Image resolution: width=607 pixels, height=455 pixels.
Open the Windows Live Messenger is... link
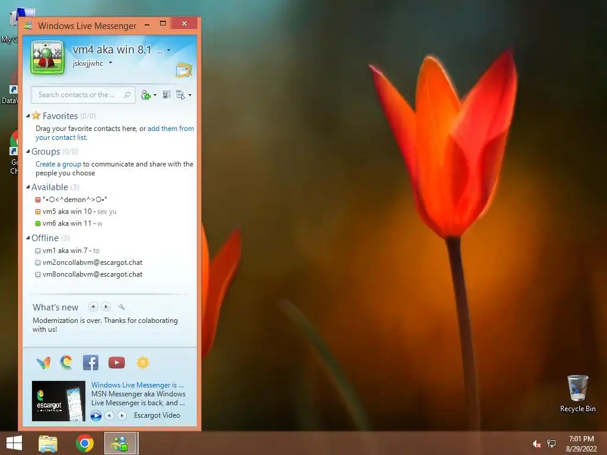pos(138,385)
